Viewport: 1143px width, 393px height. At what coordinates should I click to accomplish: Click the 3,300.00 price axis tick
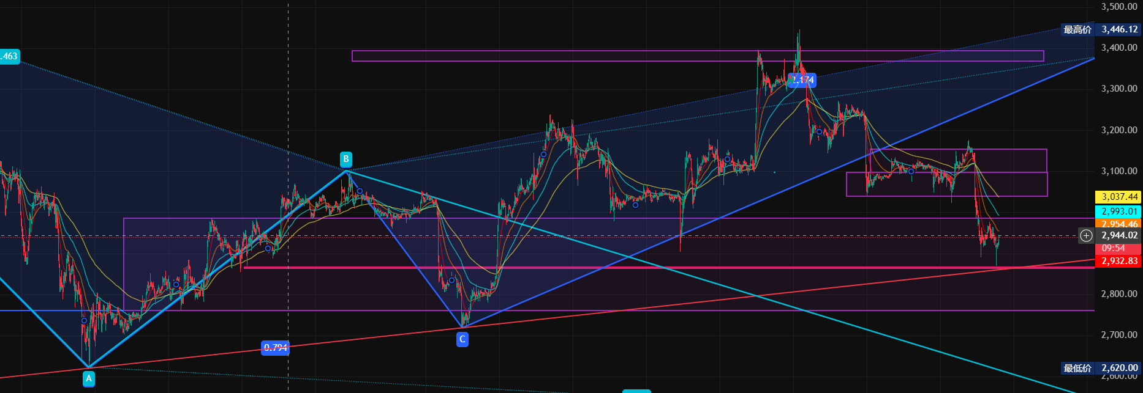click(x=1119, y=89)
